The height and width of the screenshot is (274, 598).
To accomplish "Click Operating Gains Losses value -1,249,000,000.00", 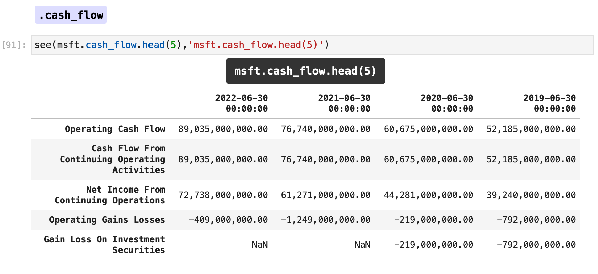I will [x=326, y=220].
